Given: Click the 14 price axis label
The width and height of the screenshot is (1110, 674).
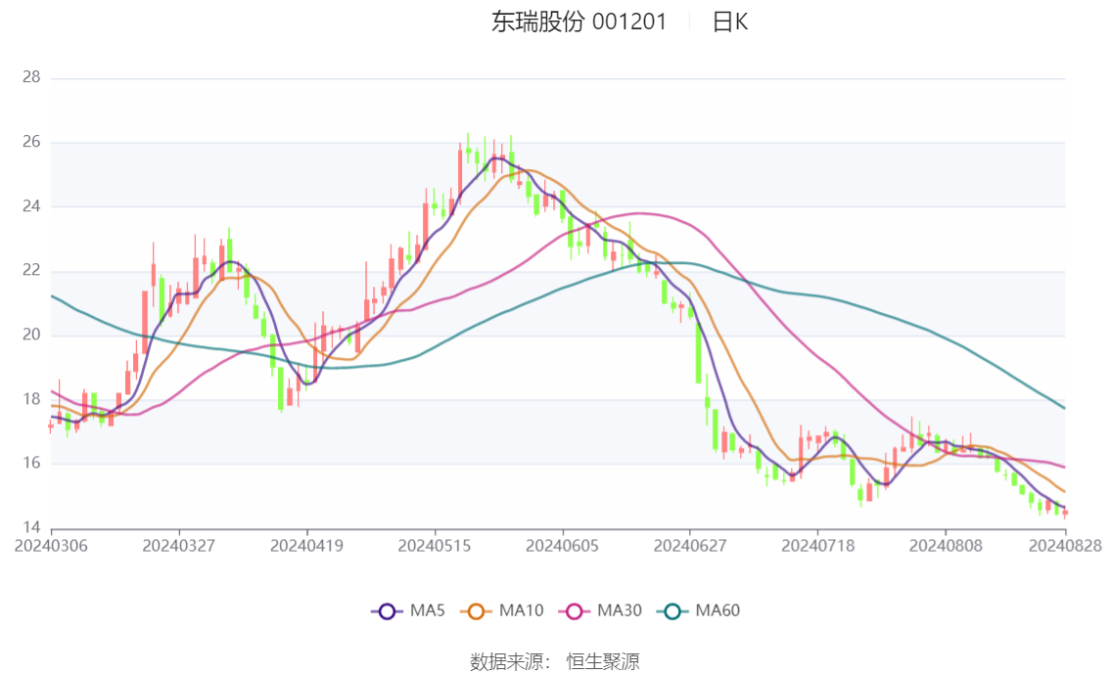Looking at the screenshot, I should point(31,527).
